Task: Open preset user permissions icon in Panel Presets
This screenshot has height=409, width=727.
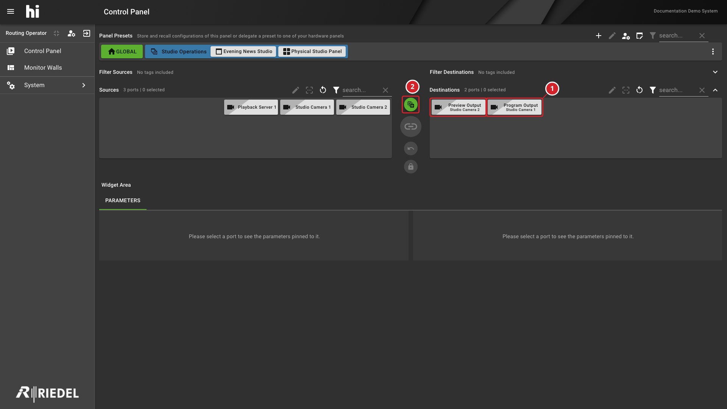Action: (x=626, y=36)
